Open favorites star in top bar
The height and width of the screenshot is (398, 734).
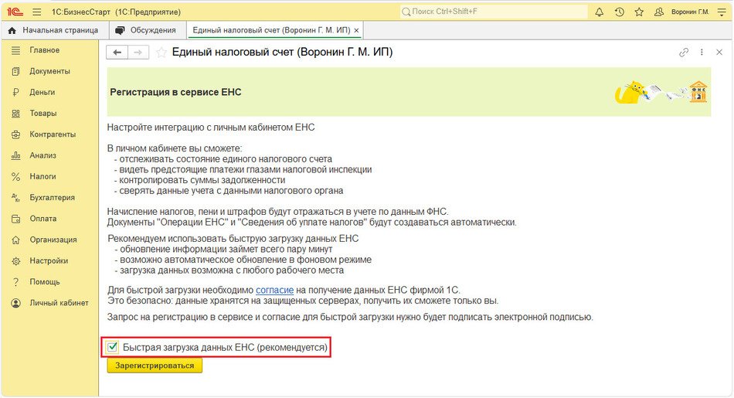tap(639, 12)
